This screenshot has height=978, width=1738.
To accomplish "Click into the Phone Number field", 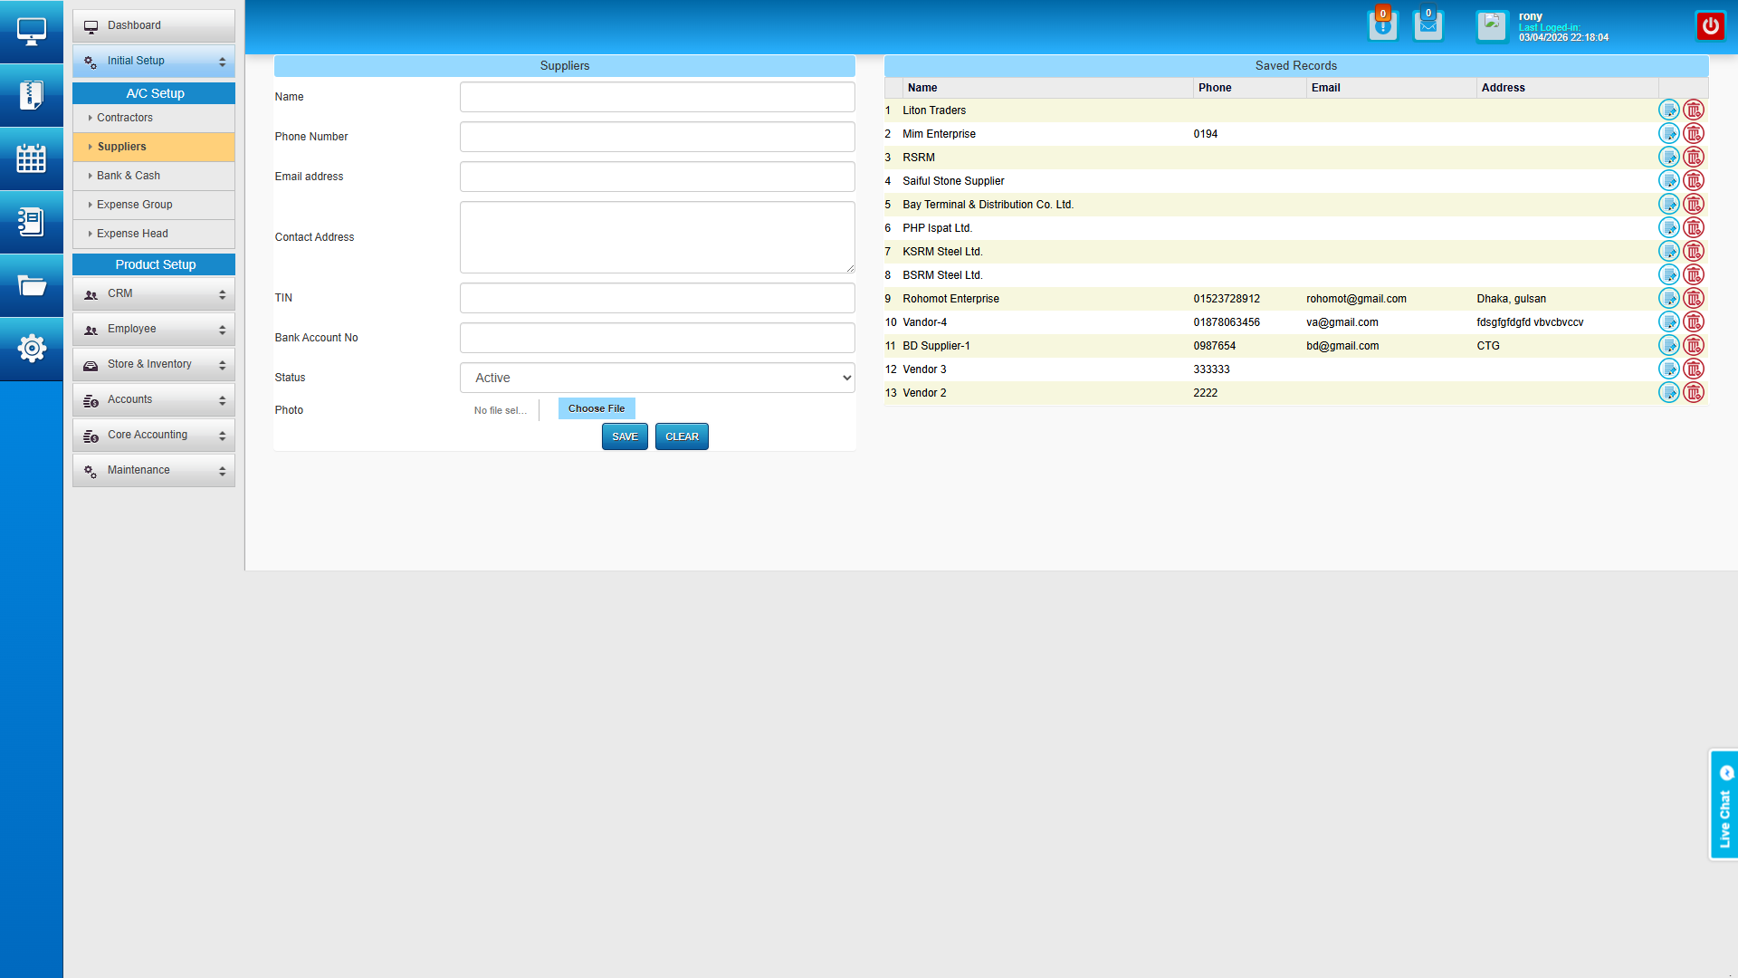I will pos(657,137).
